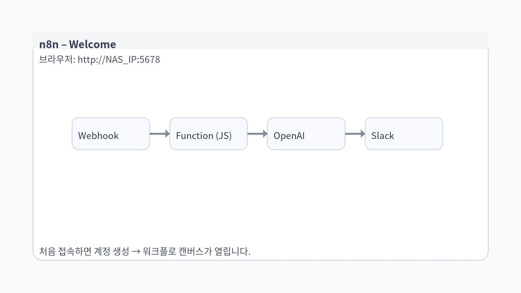This screenshot has height=293, width=521.
Task: Click the Slack node
Action: point(404,134)
